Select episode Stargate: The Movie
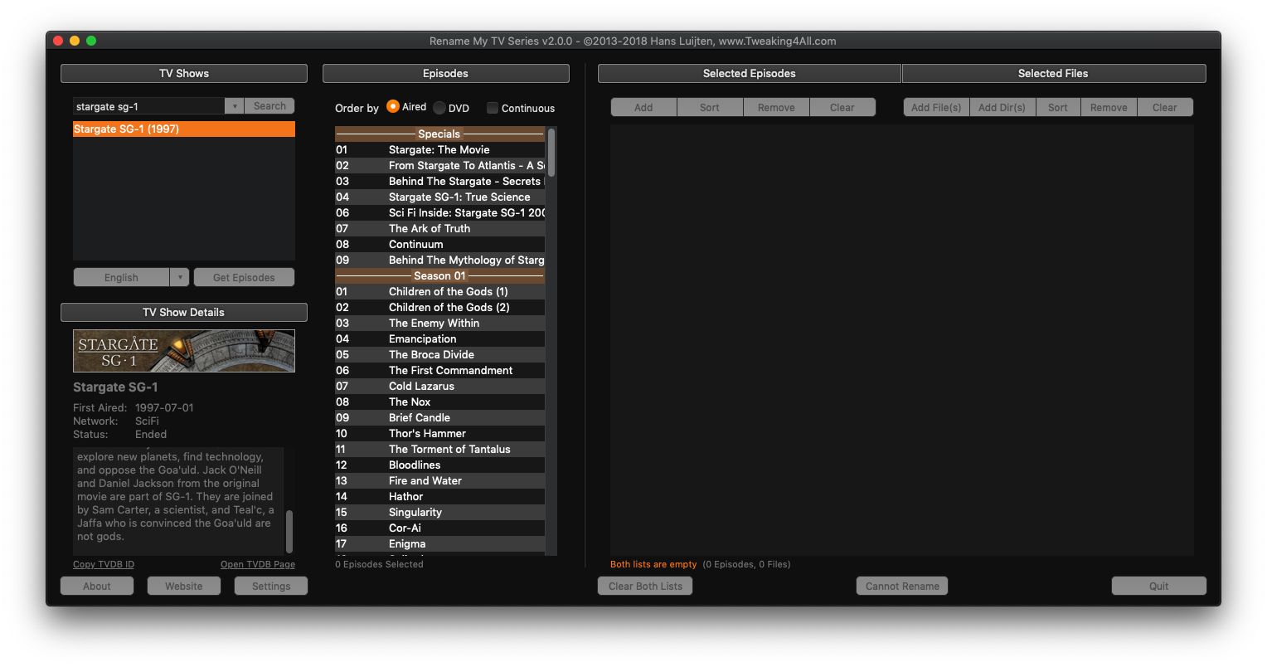 [x=439, y=149]
